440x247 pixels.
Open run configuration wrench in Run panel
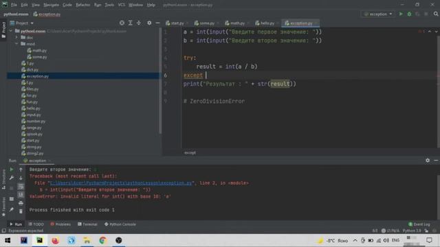point(12,178)
